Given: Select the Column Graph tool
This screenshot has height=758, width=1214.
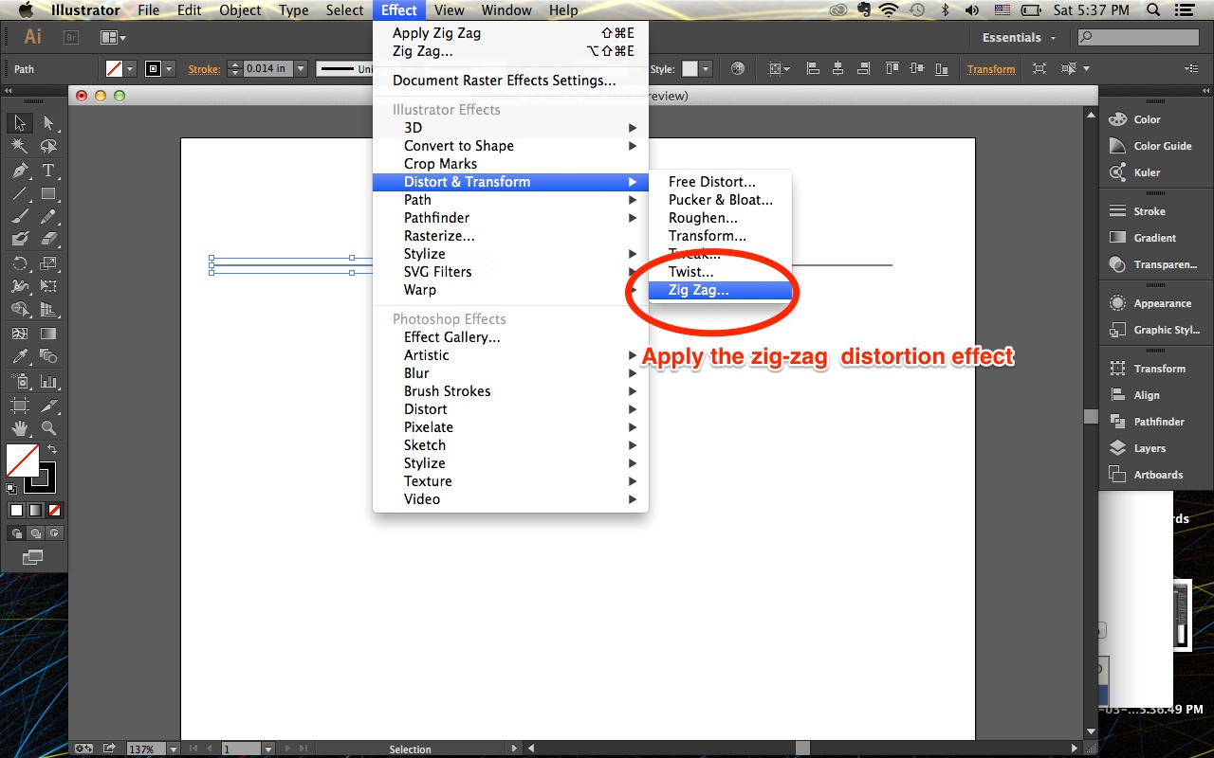Looking at the screenshot, I should click(x=48, y=381).
